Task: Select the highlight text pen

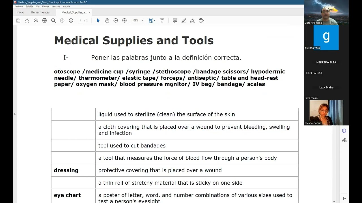Action: (184, 21)
